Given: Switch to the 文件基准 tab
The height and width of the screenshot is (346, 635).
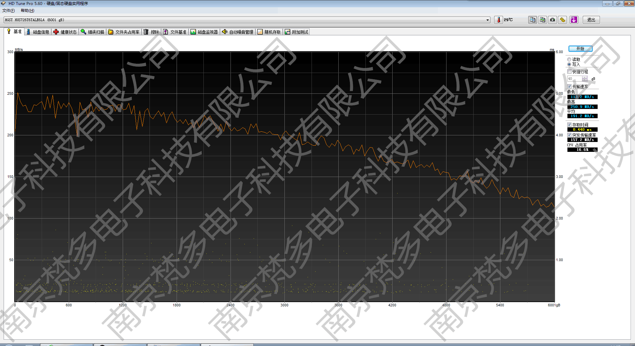Looking at the screenshot, I should pos(175,32).
